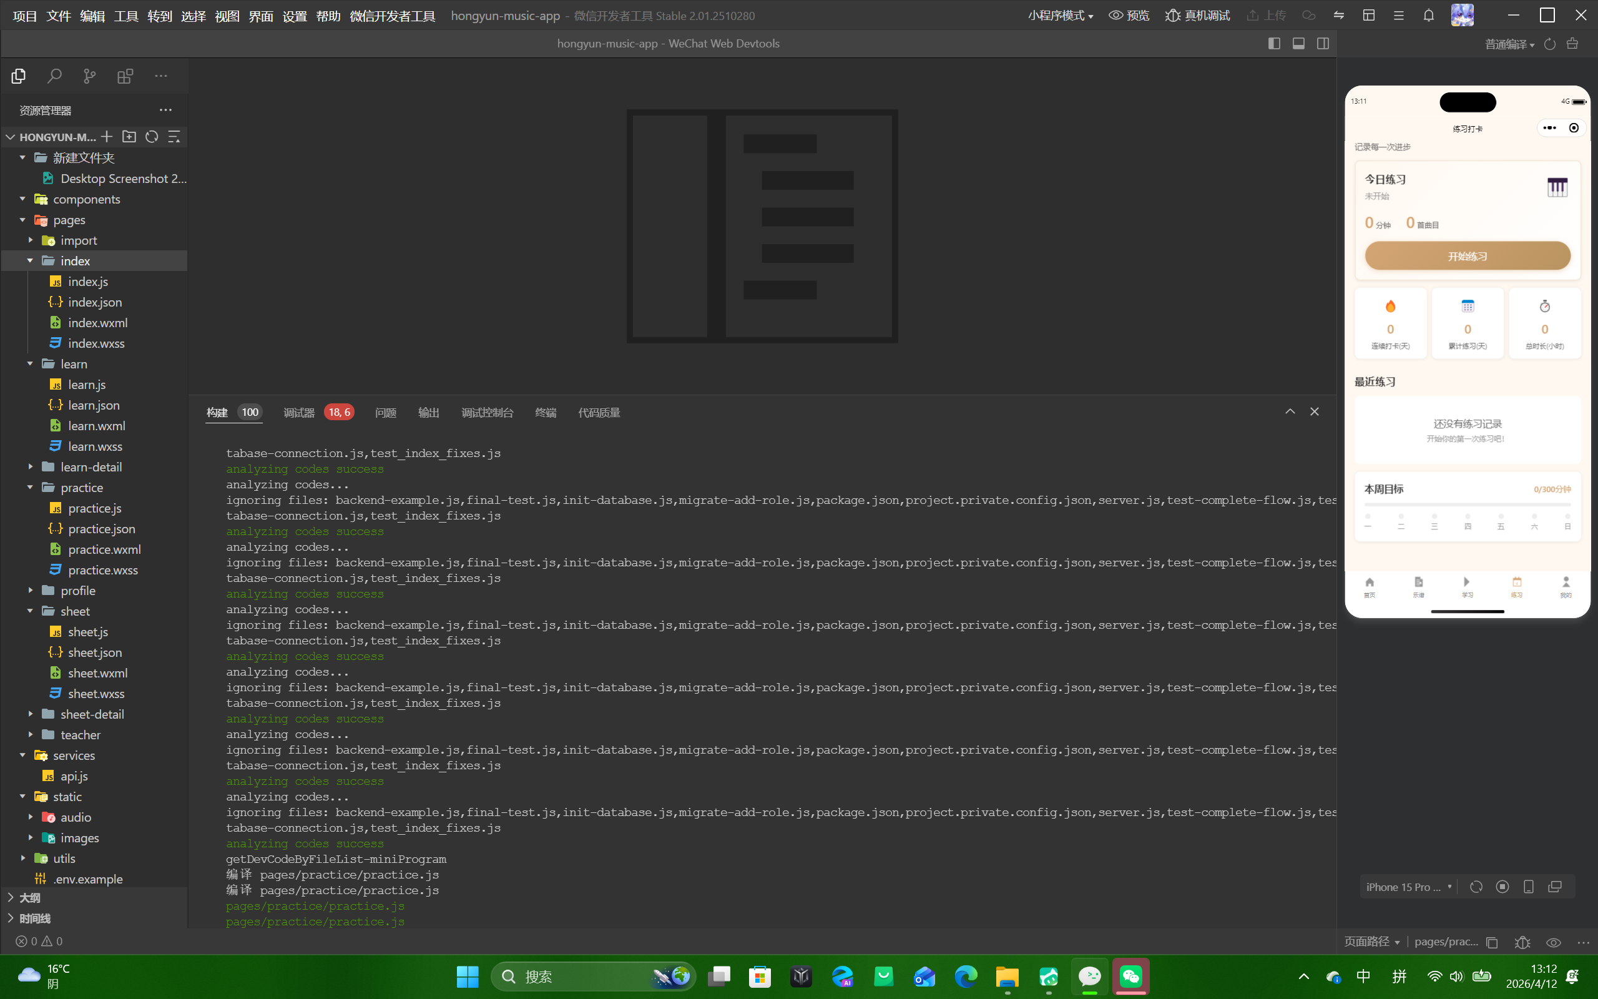The width and height of the screenshot is (1598, 999).
Task: Toggle the primary sidebar layout icon
Action: [1274, 44]
